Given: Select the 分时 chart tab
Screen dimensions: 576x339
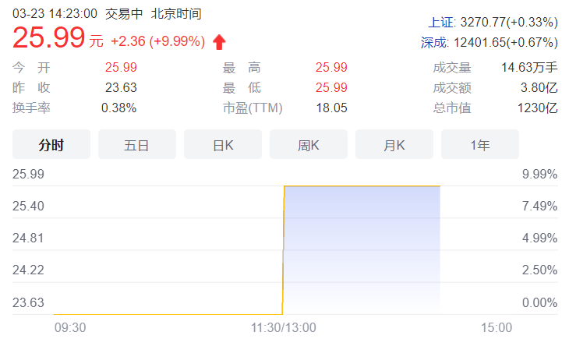Looking at the screenshot, I should pyautogui.click(x=51, y=144).
